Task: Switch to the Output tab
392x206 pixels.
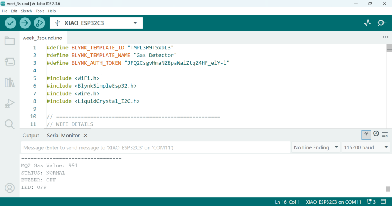Action: point(31,136)
